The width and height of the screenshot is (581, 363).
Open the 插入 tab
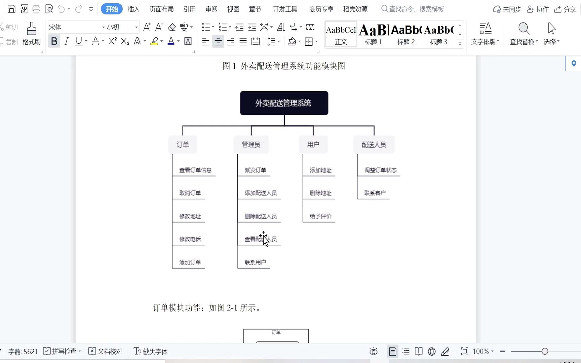click(x=133, y=9)
